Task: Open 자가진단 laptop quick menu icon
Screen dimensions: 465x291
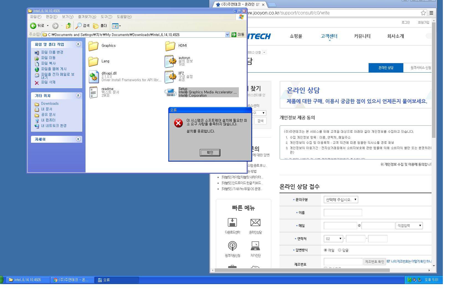Action: (255, 246)
